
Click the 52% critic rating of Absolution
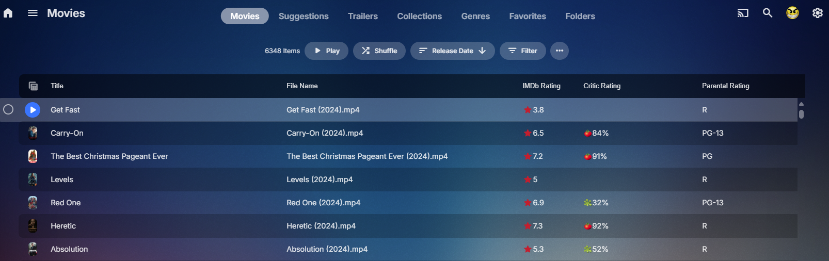[596, 249]
